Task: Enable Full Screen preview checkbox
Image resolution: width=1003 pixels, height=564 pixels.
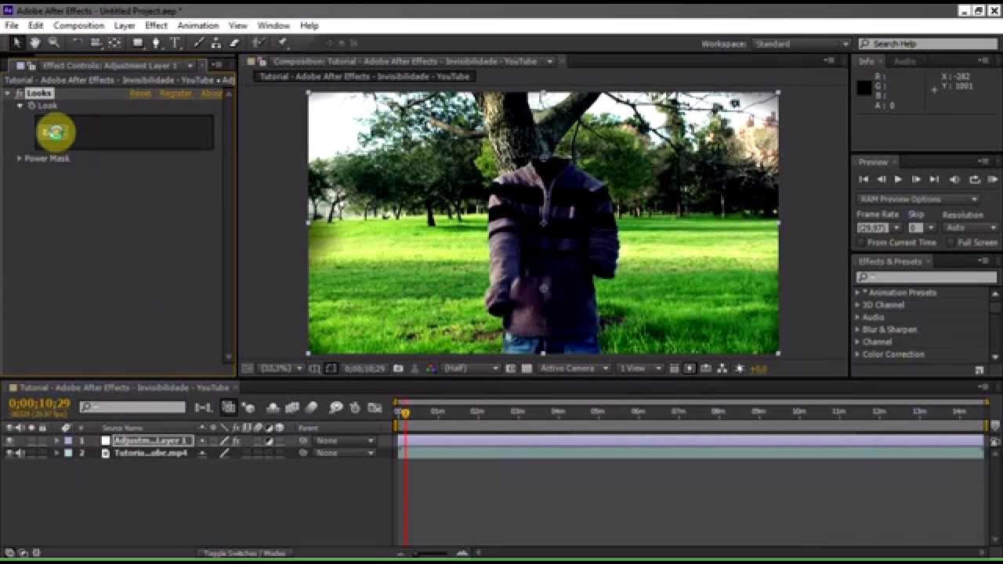Action: coord(951,243)
